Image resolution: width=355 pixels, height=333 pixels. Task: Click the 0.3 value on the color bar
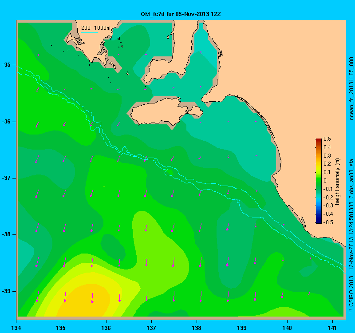[x=327, y=156]
